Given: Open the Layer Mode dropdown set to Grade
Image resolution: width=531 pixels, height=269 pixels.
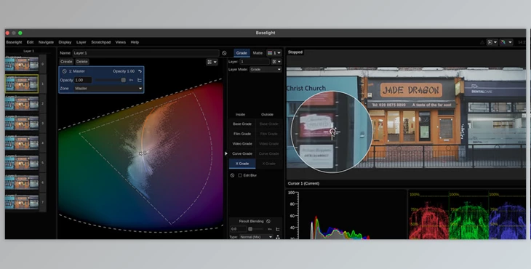Looking at the screenshot, I should pyautogui.click(x=265, y=69).
